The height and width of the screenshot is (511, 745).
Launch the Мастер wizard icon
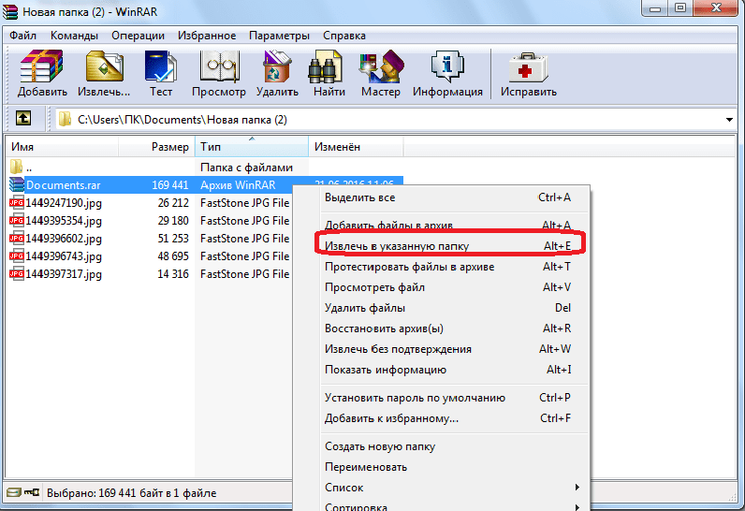[381, 66]
